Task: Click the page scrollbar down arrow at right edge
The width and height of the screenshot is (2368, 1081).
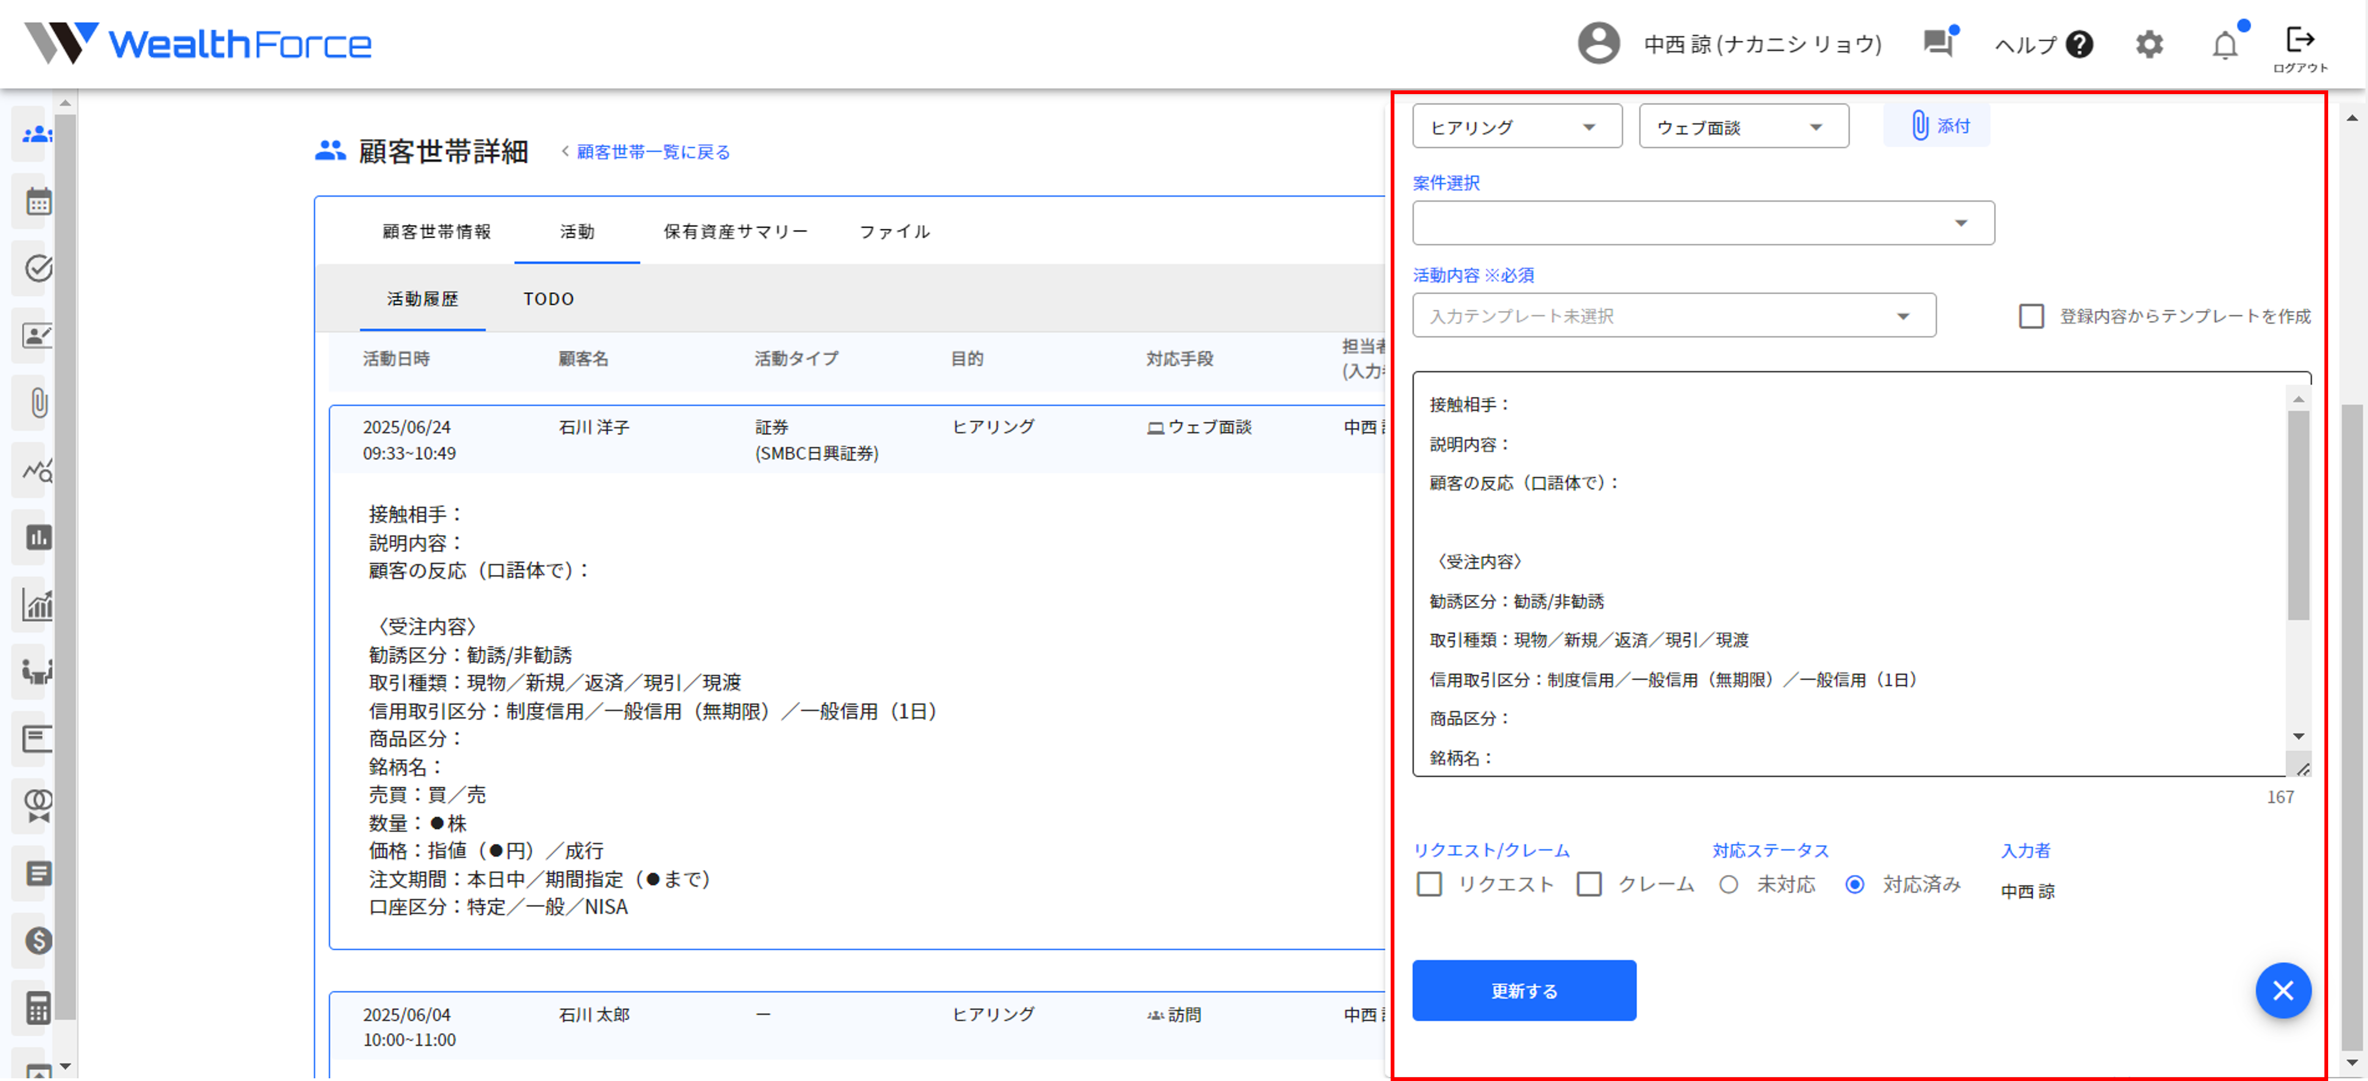Action: click(x=2351, y=1063)
